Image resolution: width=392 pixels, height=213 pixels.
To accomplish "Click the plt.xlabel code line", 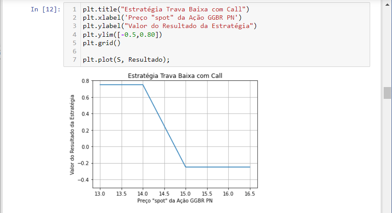I will [162, 17].
